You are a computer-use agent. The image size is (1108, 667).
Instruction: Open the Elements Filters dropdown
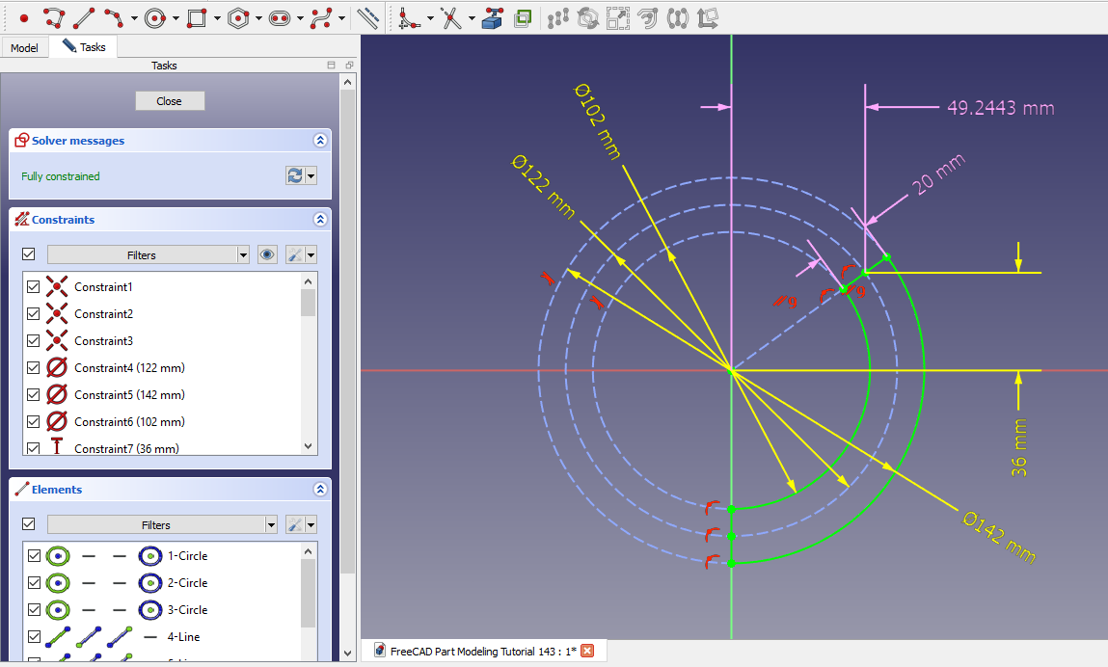(162, 525)
